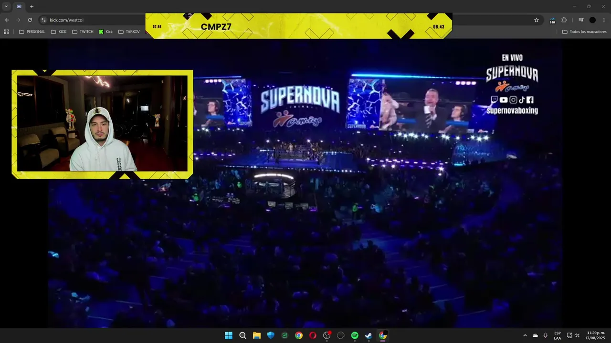Open Windows Search from the taskbar

coord(242,335)
